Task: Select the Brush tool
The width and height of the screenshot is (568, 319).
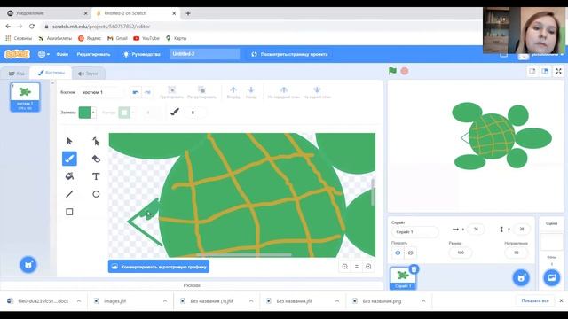Action: pyautogui.click(x=69, y=159)
